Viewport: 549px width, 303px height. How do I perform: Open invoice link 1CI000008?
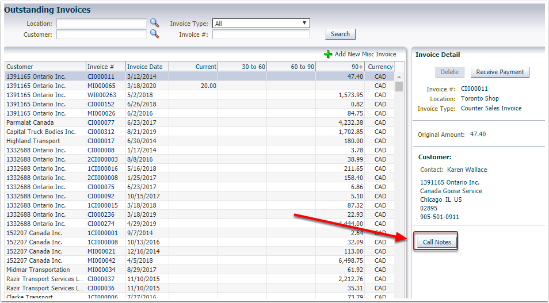pyautogui.click(x=102, y=242)
